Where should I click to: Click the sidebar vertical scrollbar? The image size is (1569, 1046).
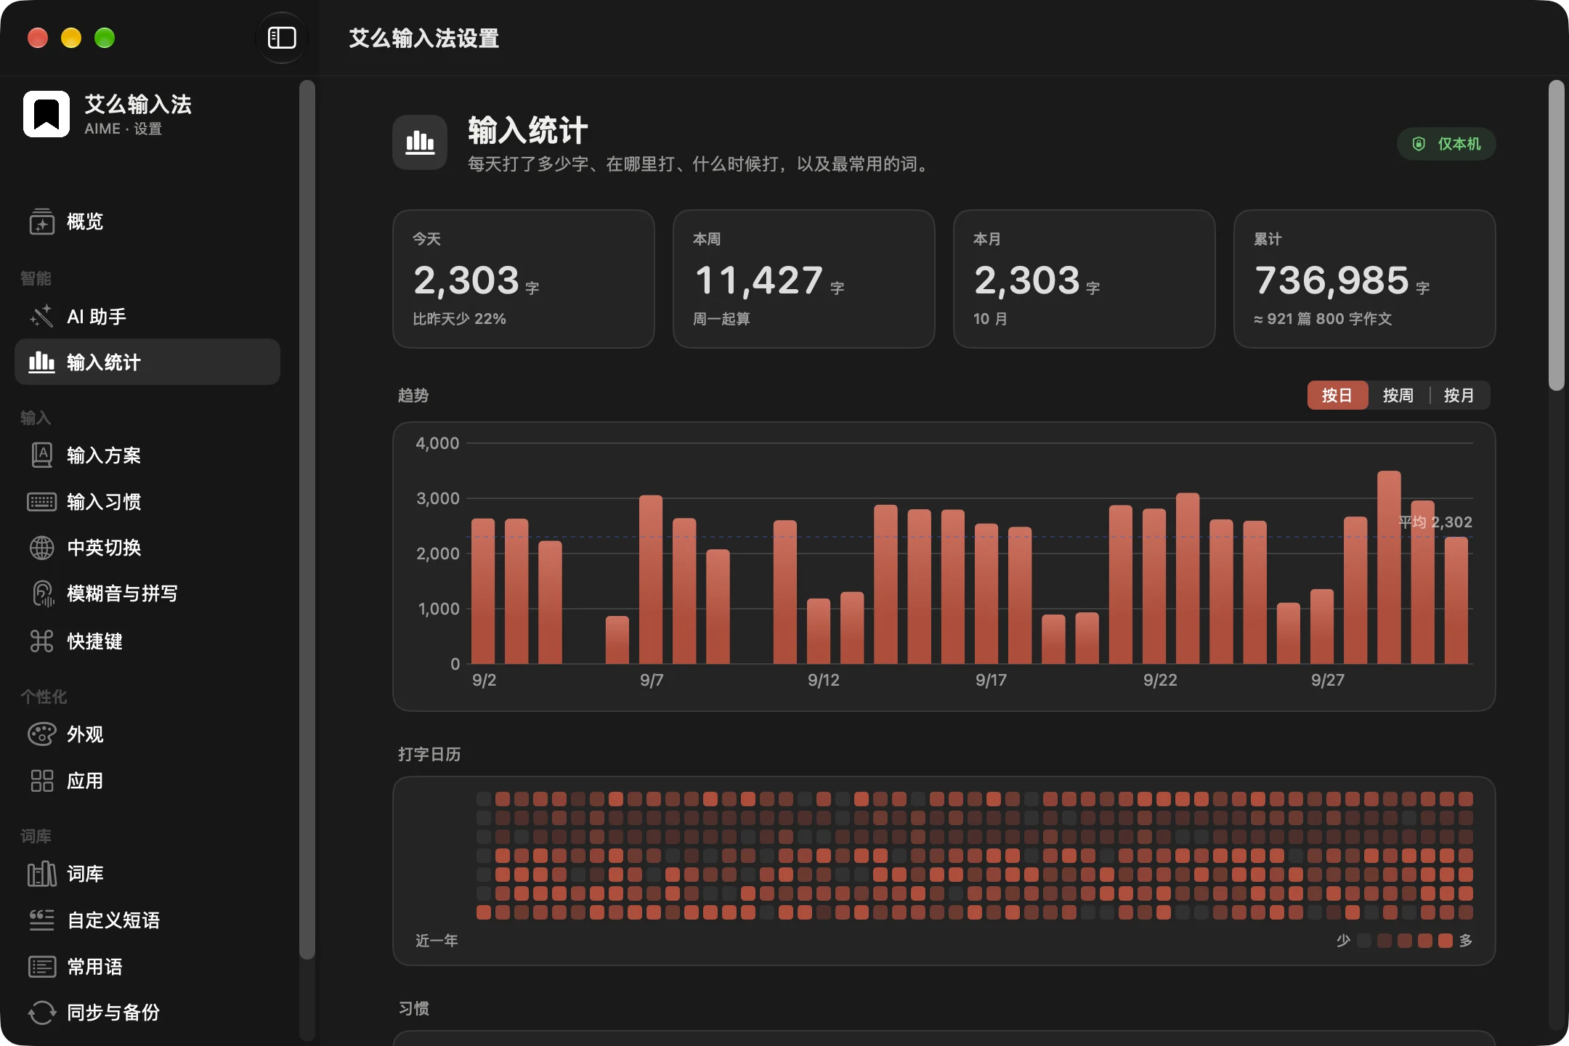[x=307, y=519]
